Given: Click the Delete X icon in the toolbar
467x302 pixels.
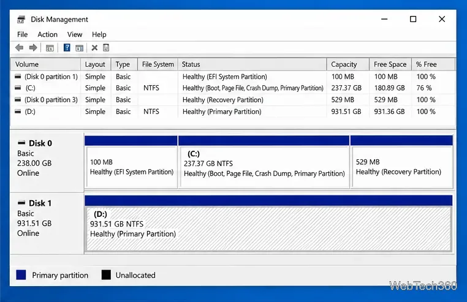Looking at the screenshot, I should (x=94, y=48).
